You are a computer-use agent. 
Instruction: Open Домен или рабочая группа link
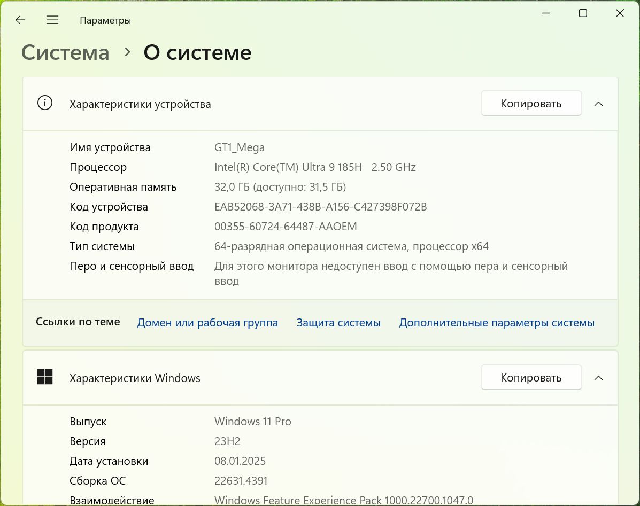pyautogui.click(x=207, y=323)
